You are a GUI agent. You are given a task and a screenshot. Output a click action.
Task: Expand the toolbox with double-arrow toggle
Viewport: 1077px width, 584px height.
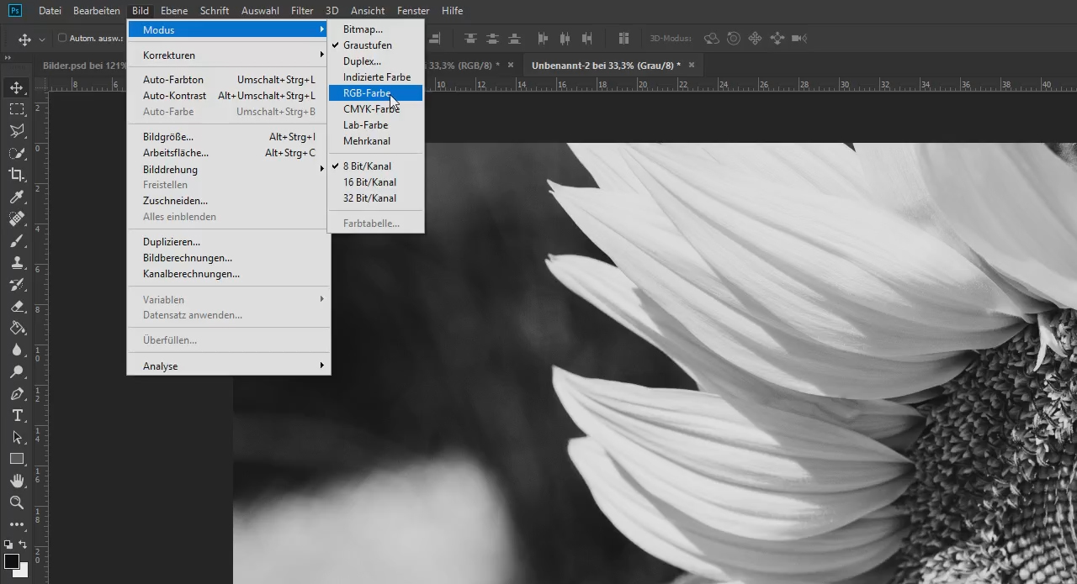[x=8, y=58]
